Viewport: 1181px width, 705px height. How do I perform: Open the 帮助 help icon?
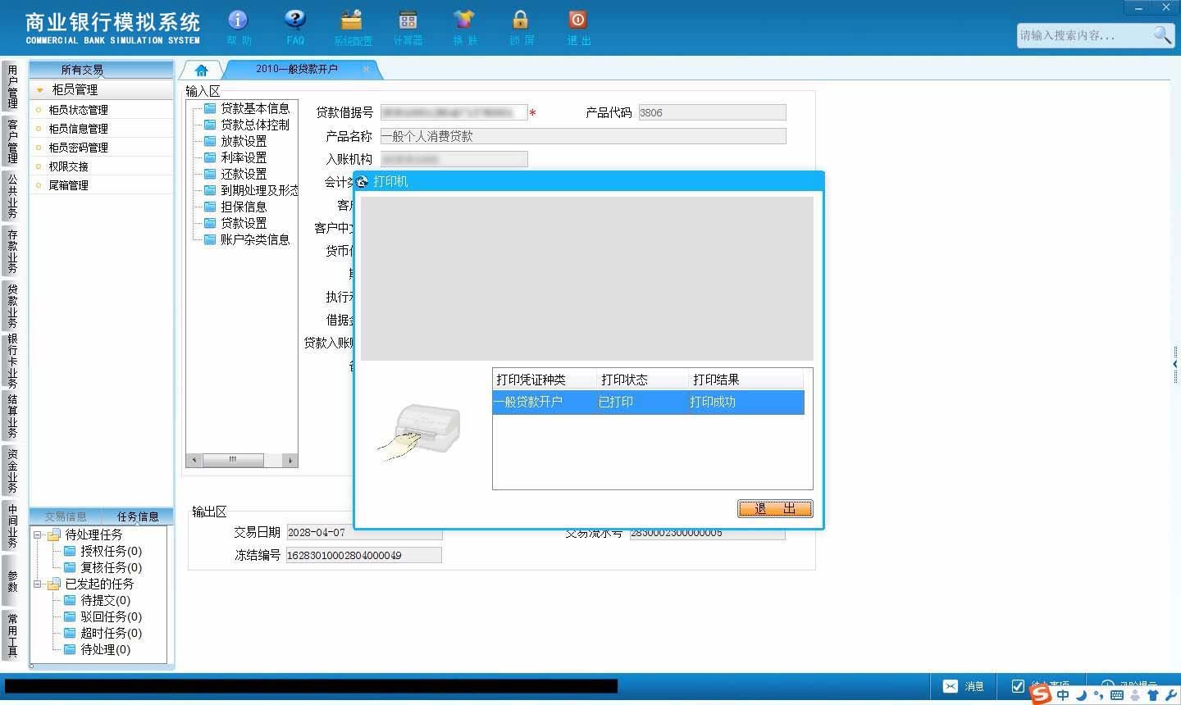[238, 27]
